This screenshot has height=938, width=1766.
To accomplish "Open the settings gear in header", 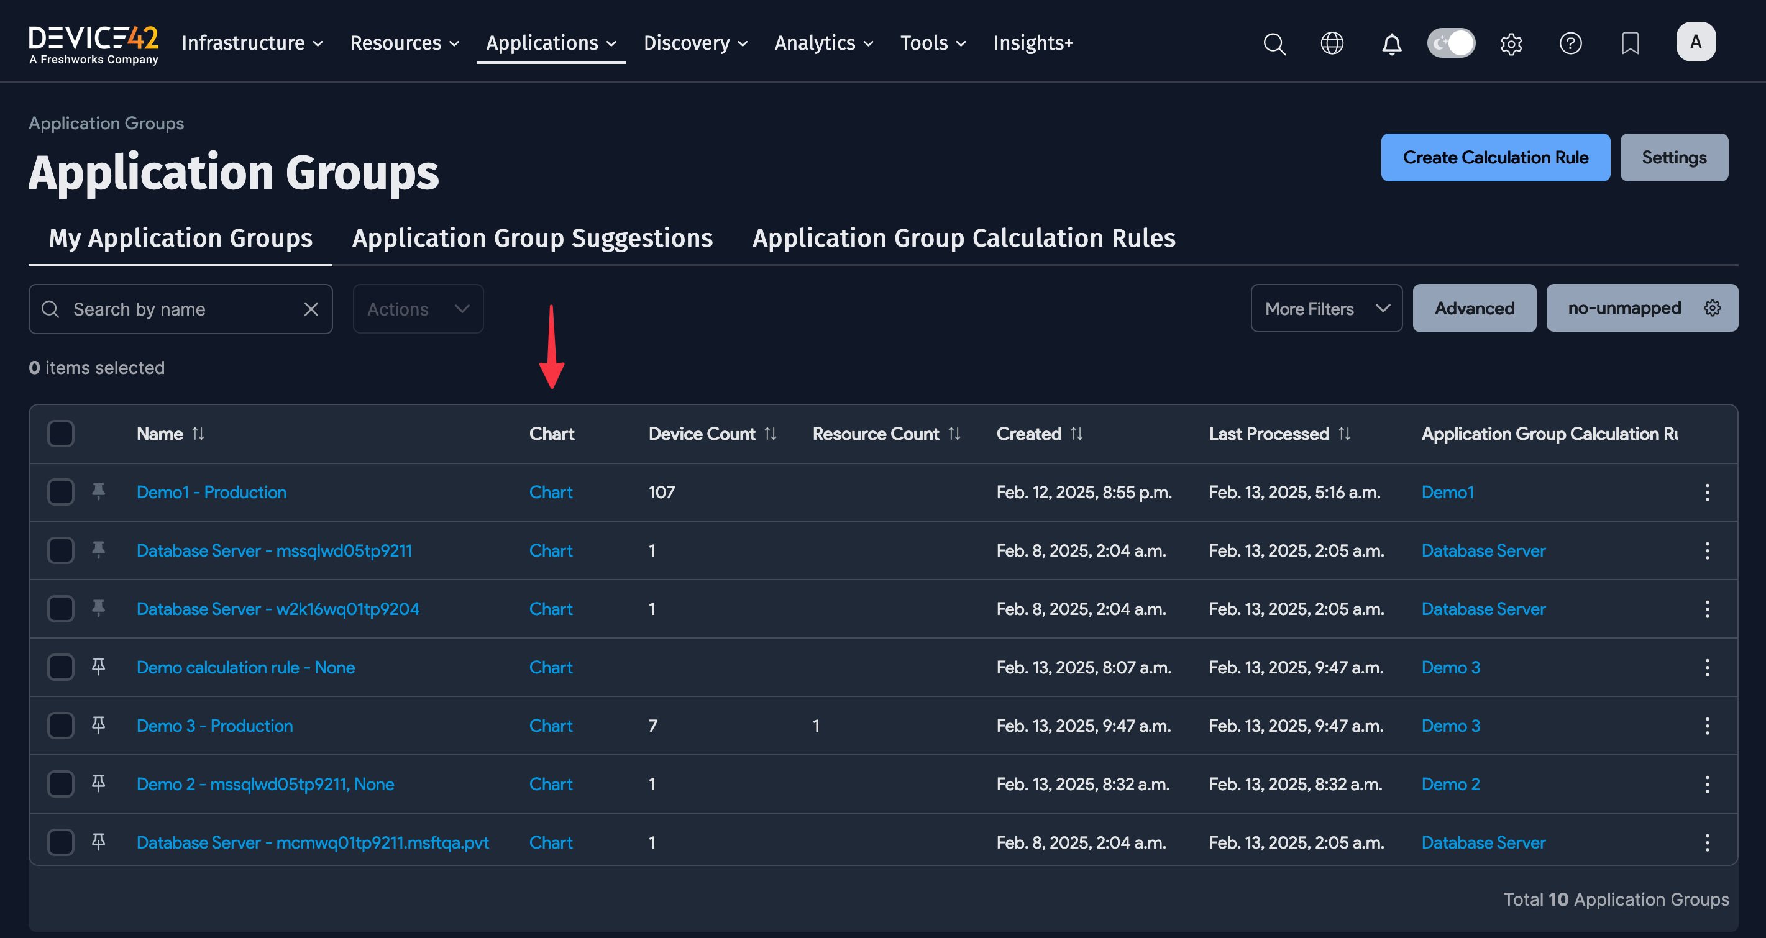I will coord(1511,44).
